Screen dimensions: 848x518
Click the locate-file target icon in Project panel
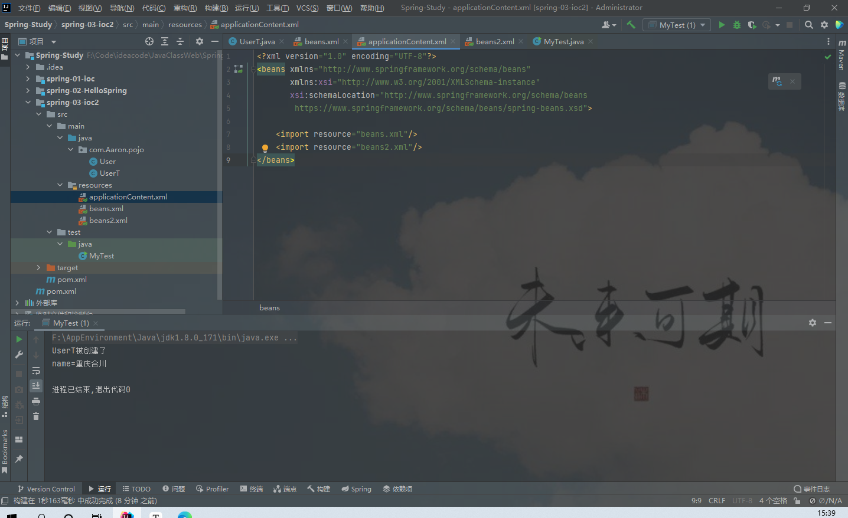149,41
